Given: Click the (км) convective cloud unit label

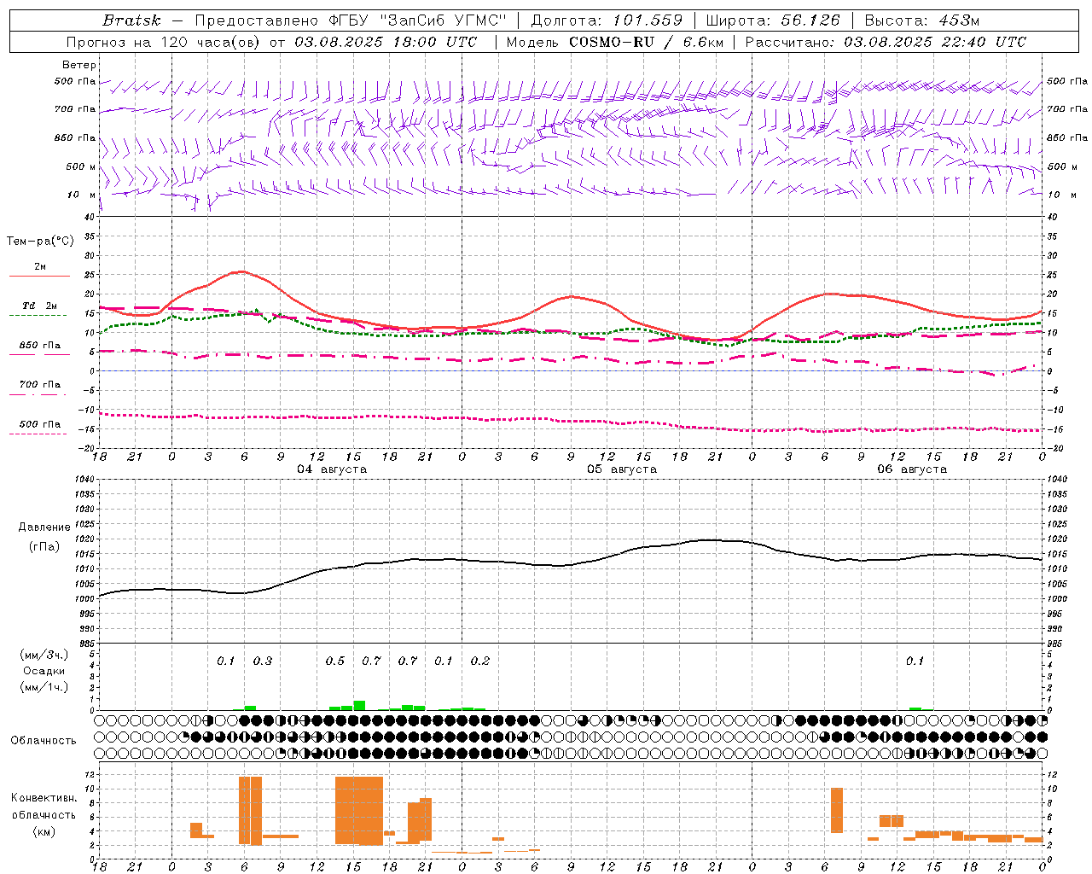Looking at the screenshot, I should 44,831.
